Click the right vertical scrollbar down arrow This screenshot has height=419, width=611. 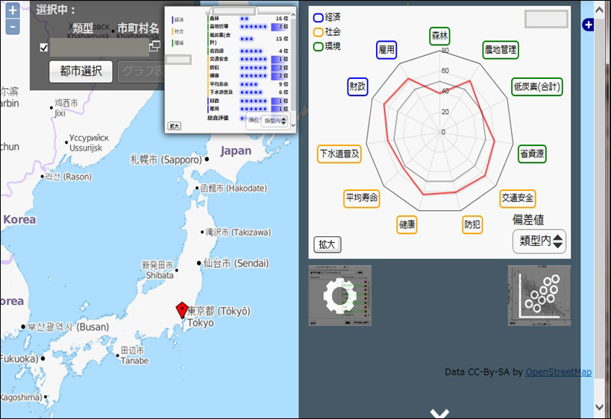tap(600, 407)
